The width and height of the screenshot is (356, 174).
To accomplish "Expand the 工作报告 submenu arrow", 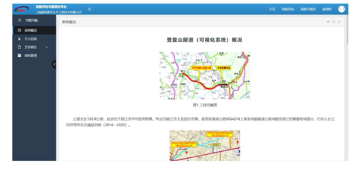I will pos(47,47).
